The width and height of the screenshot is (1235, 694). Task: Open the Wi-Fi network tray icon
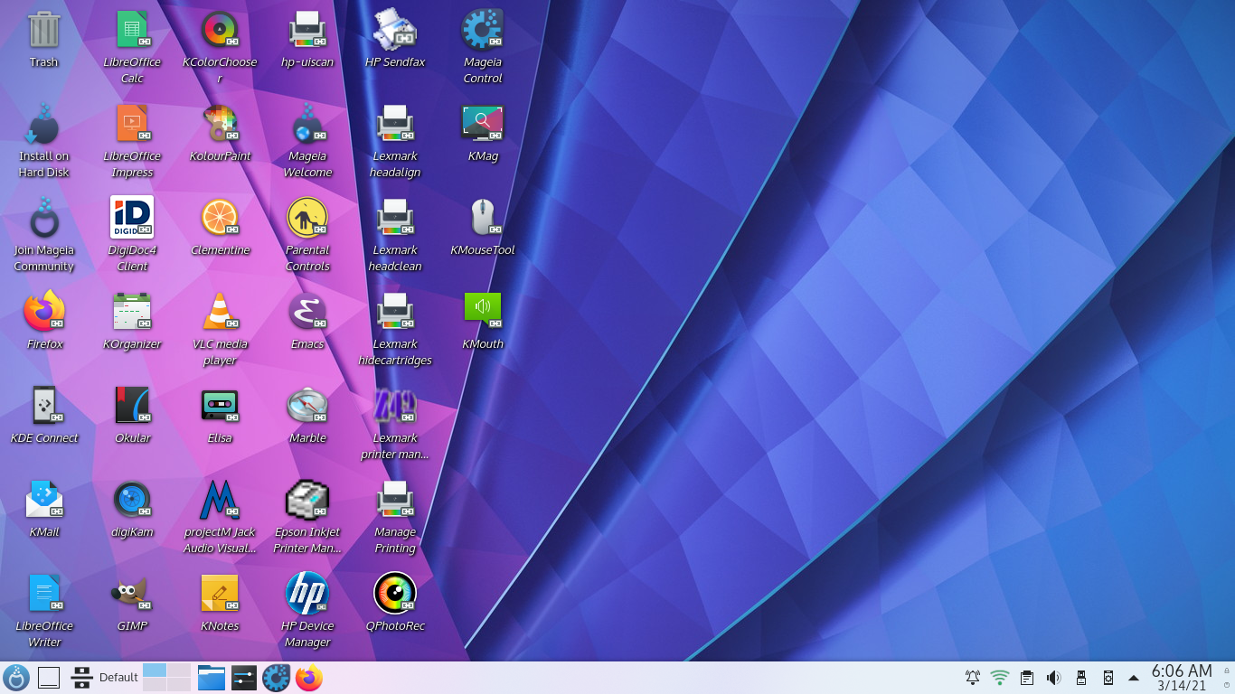tap(1000, 678)
